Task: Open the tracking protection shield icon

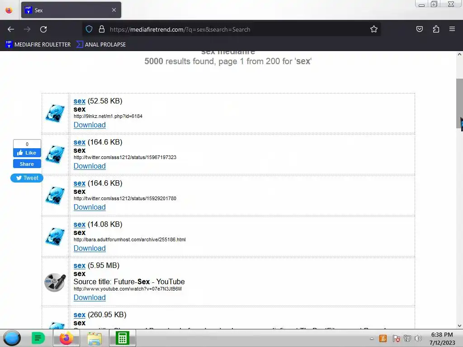Action: 89,29
